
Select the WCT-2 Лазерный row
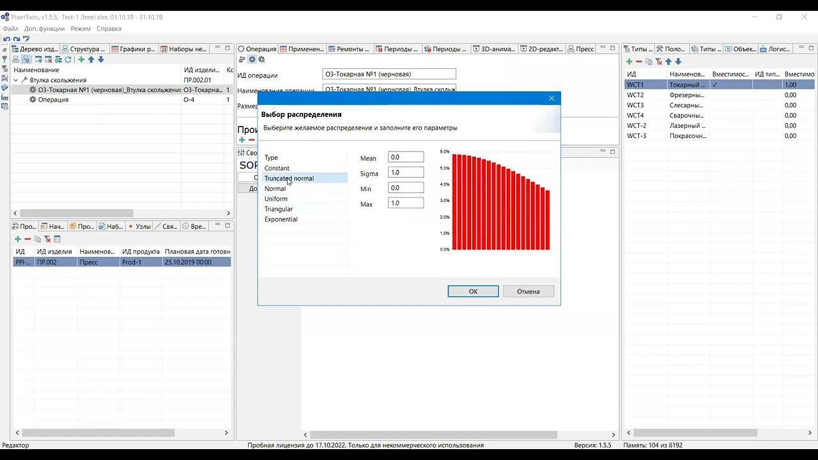click(720, 125)
